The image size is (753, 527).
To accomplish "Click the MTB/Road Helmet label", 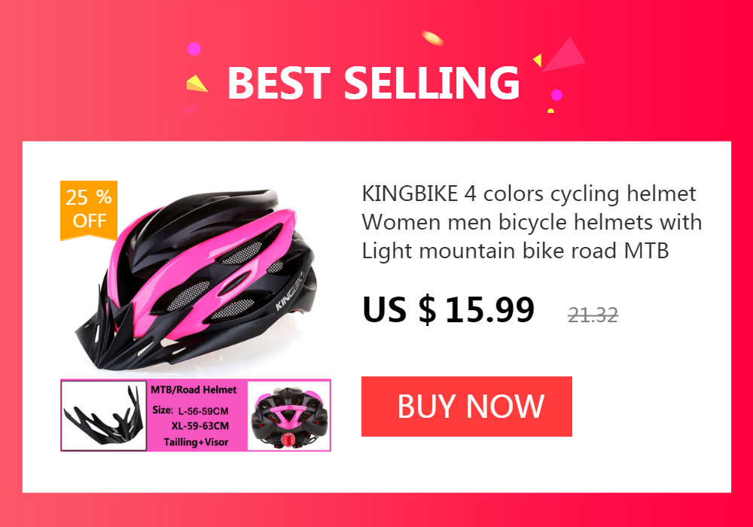I will pos(194,390).
